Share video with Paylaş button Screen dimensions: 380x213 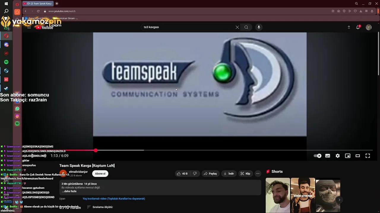click(210, 174)
